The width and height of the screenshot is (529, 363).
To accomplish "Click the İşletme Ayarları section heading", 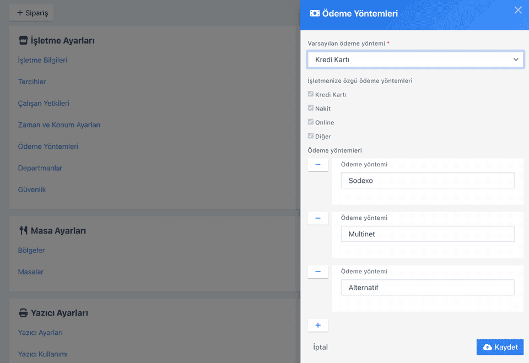I will tap(63, 40).
